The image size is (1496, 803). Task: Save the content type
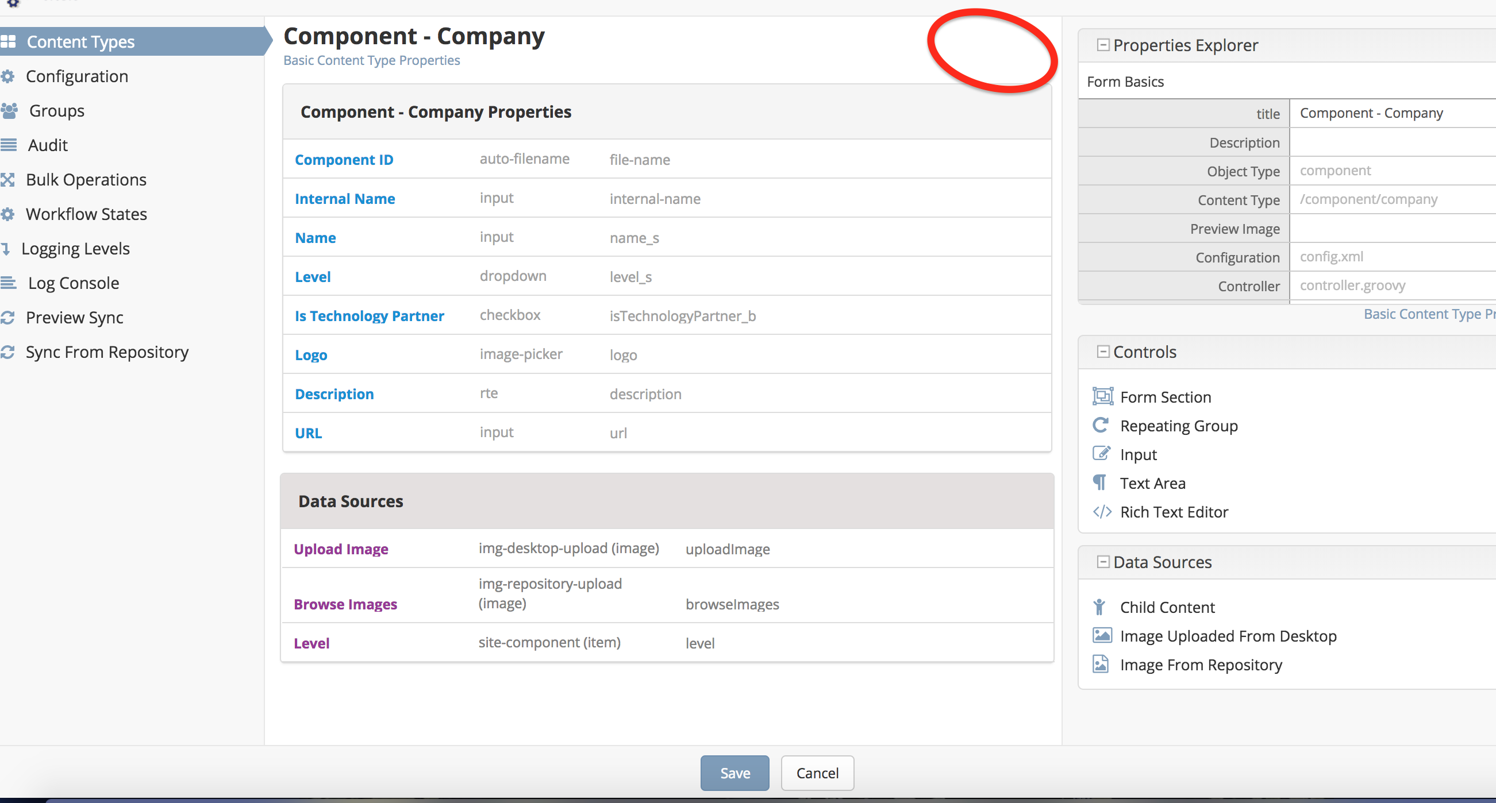(x=734, y=773)
